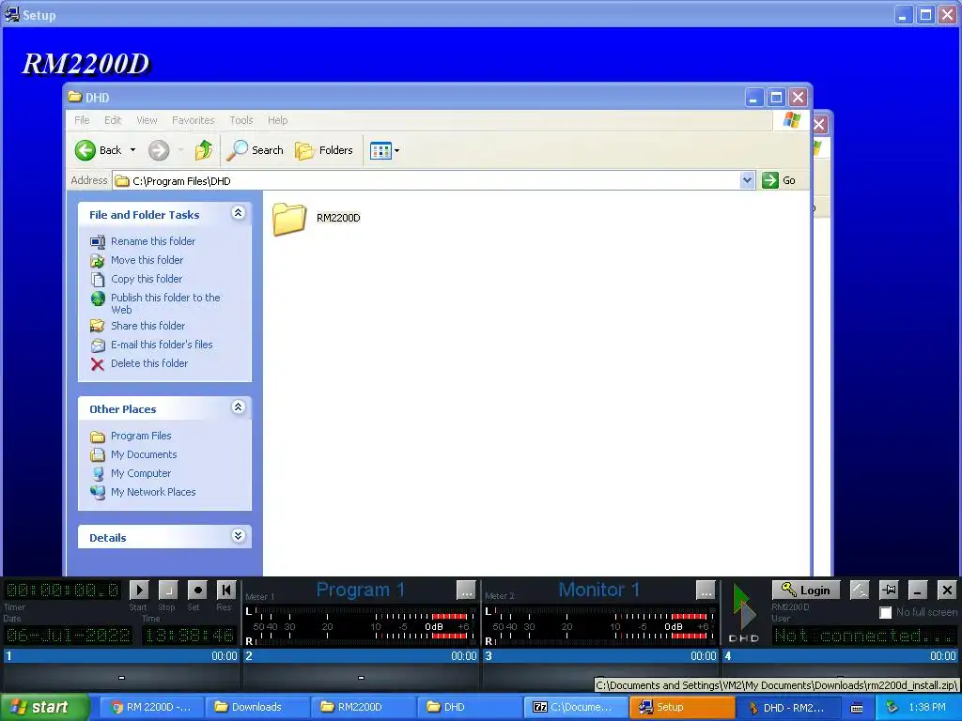Go to Program Files in Other Places
This screenshot has height=721, width=962.
click(x=141, y=436)
